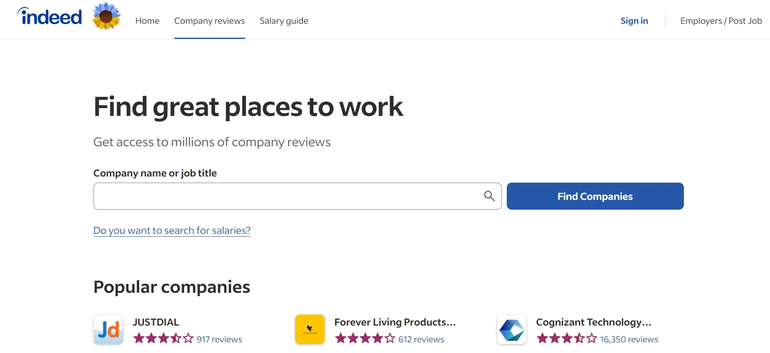Click the Forever Living Products star rating
The image size is (770, 353).
pyautogui.click(x=365, y=339)
